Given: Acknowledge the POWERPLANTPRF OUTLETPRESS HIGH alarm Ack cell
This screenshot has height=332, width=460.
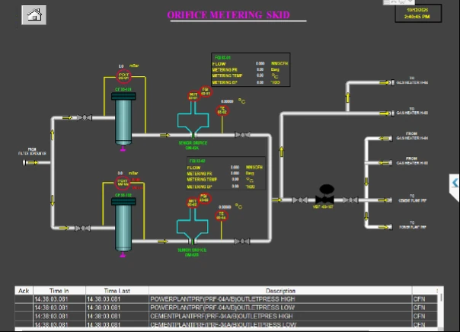Looking at the screenshot, I should click(24, 298).
